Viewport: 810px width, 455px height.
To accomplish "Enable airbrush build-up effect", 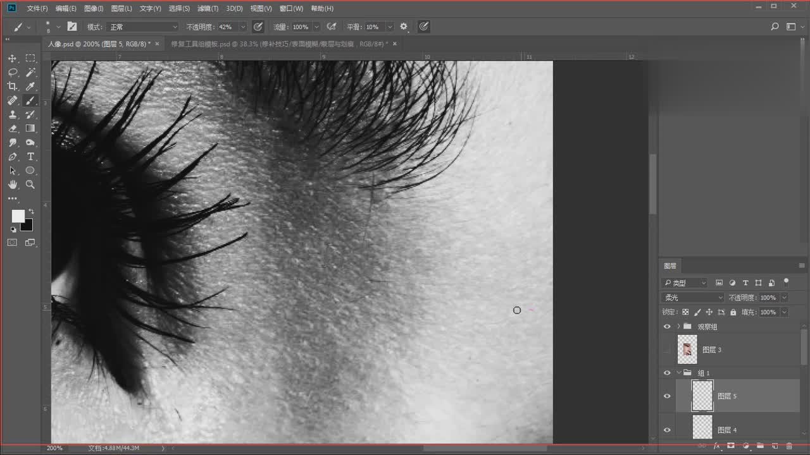I will 331,27.
